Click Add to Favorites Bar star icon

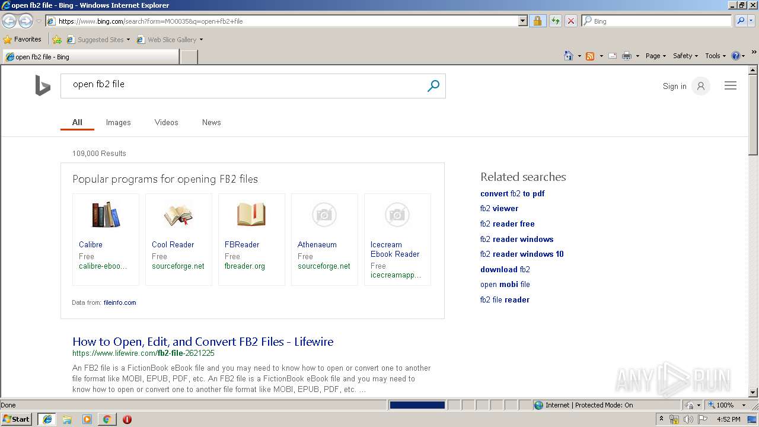coord(57,40)
